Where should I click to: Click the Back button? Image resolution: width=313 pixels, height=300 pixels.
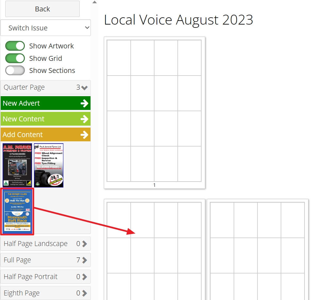(42, 9)
